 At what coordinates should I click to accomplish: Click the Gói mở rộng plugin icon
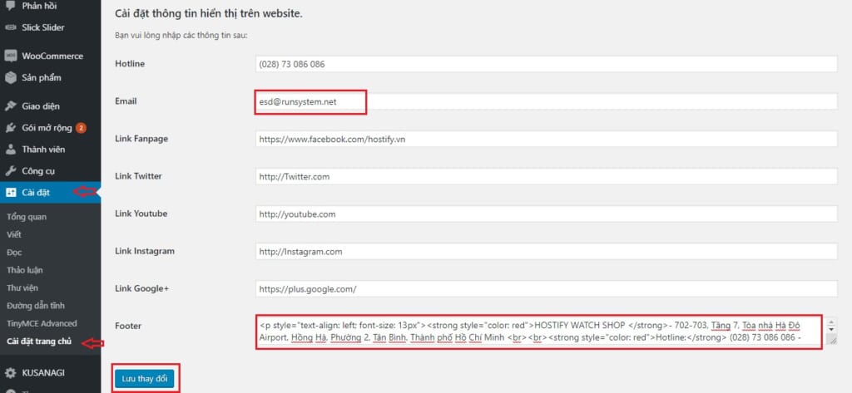[x=10, y=128]
